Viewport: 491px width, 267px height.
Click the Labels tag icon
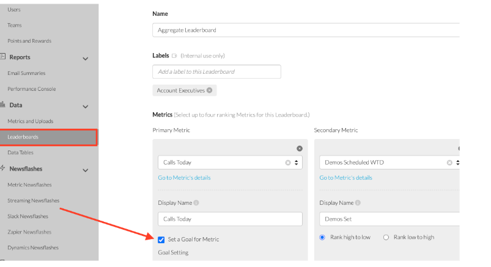coord(174,56)
